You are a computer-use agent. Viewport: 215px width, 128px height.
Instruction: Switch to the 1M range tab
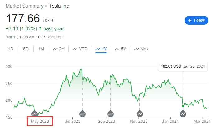tap(41, 49)
